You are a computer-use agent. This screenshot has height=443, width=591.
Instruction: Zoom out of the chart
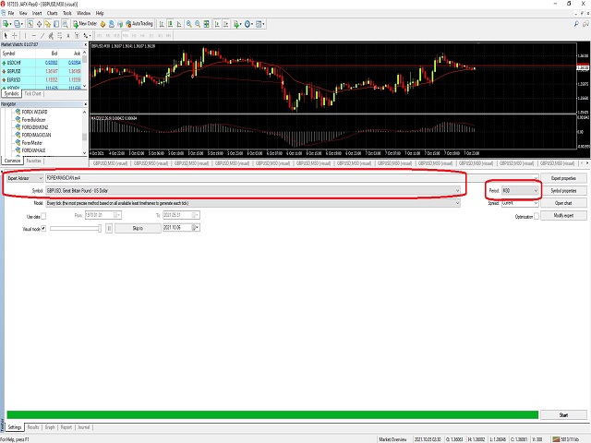click(198, 24)
